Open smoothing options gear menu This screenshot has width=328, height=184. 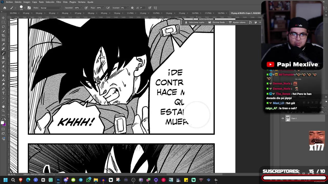132,8
